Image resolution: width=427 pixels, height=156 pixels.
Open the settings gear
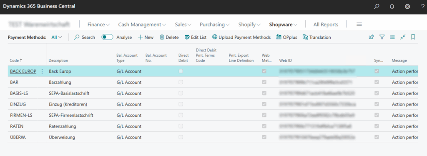407,7
